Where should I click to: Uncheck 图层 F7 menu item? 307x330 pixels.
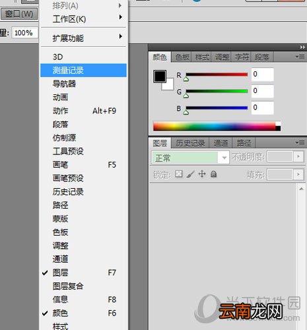(83, 273)
